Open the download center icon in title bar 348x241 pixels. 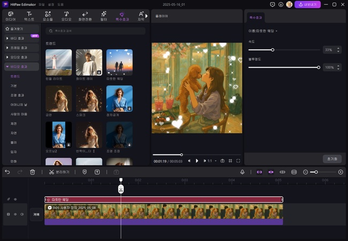tap(281, 4)
